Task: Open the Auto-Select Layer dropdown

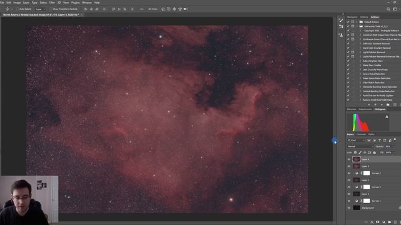Action: [x=40, y=9]
